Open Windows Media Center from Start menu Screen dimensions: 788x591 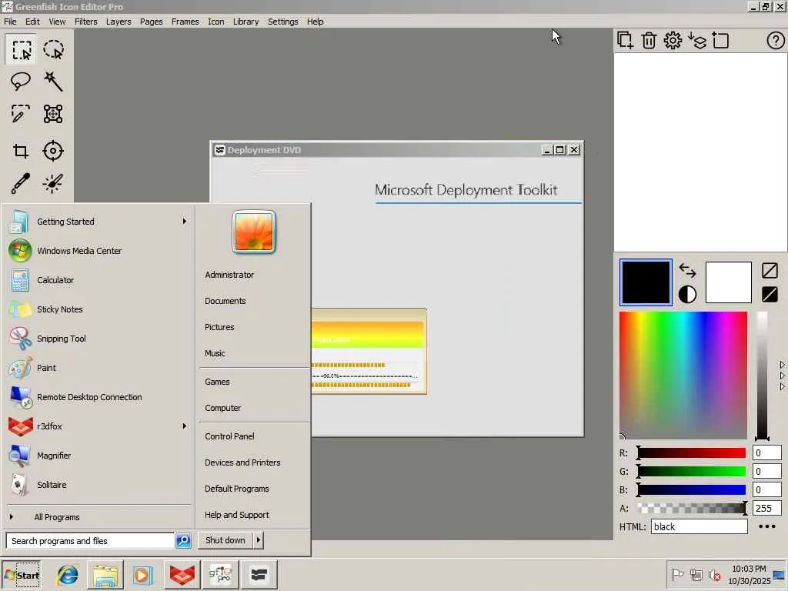(x=79, y=250)
